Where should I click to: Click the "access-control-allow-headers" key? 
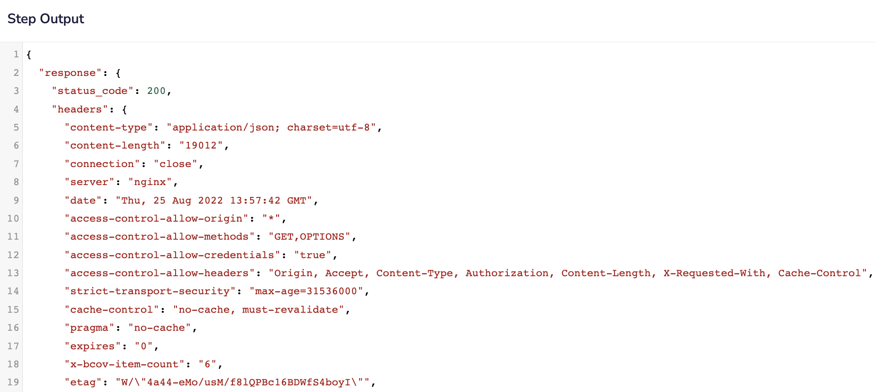(x=159, y=273)
